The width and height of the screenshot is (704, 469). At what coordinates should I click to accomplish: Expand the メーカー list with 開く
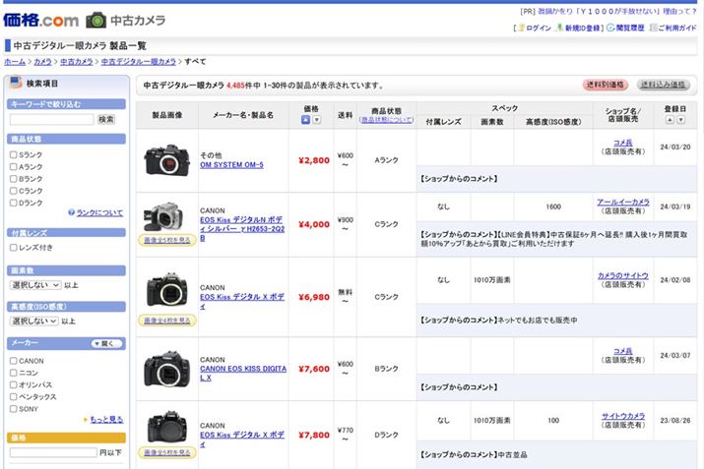point(106,344)
